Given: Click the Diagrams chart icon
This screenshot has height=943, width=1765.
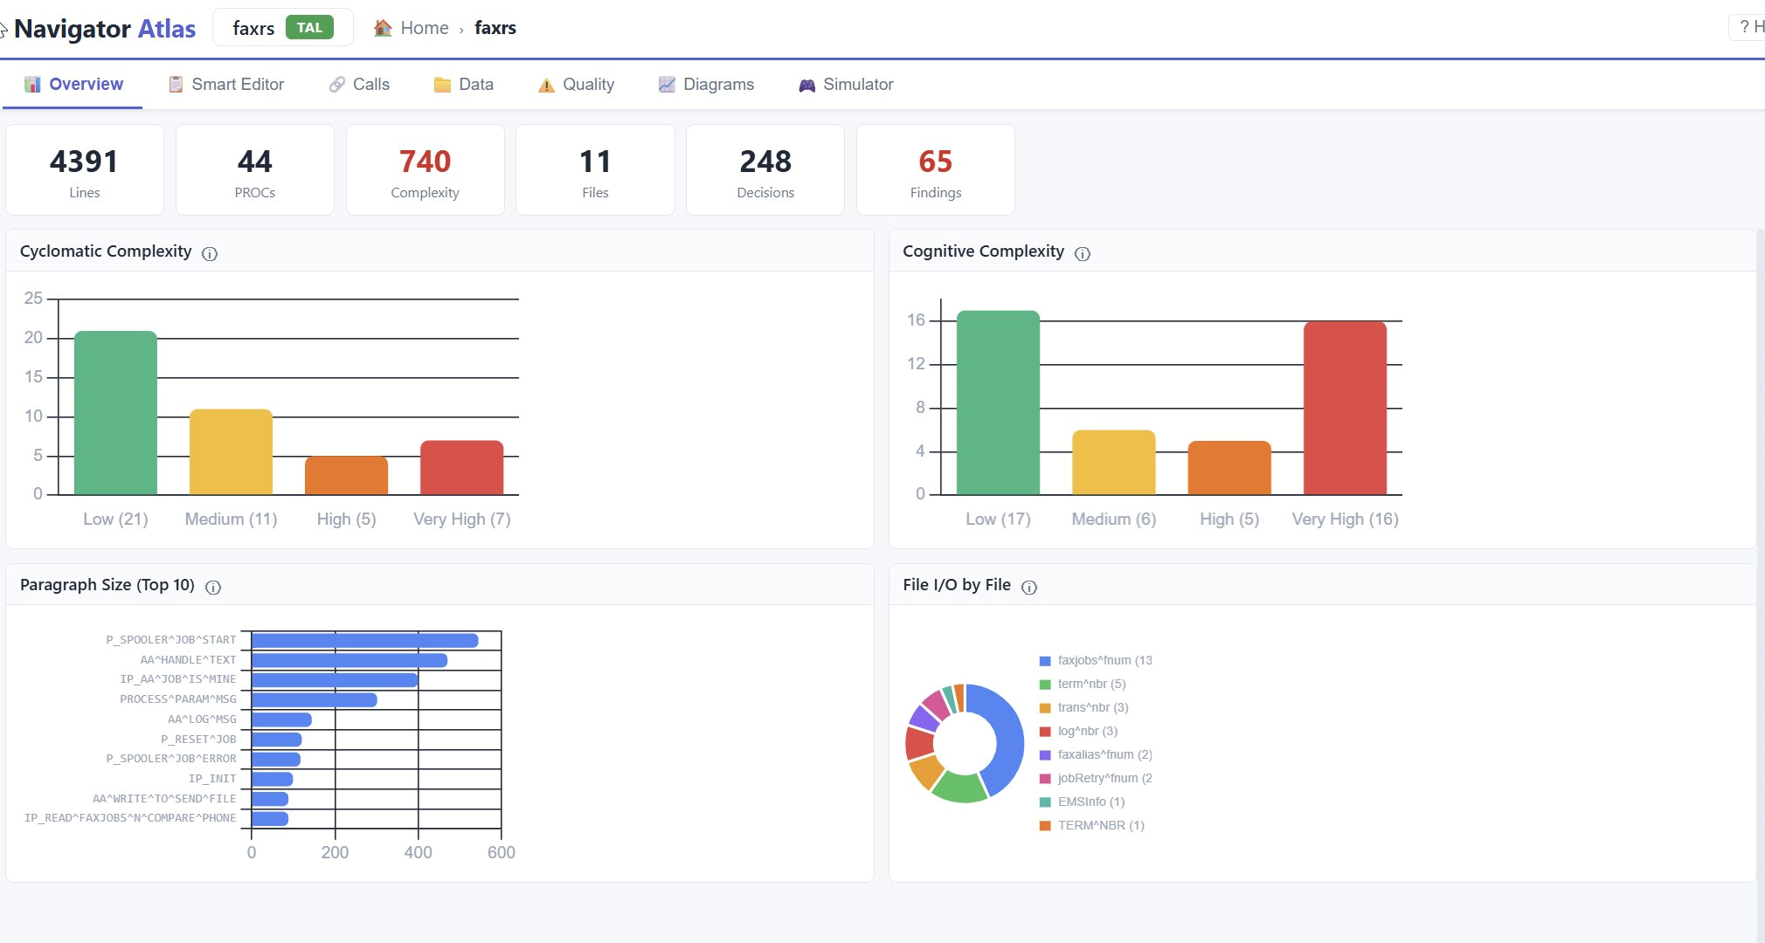Looking at the screenshot, I should [667, 85].
